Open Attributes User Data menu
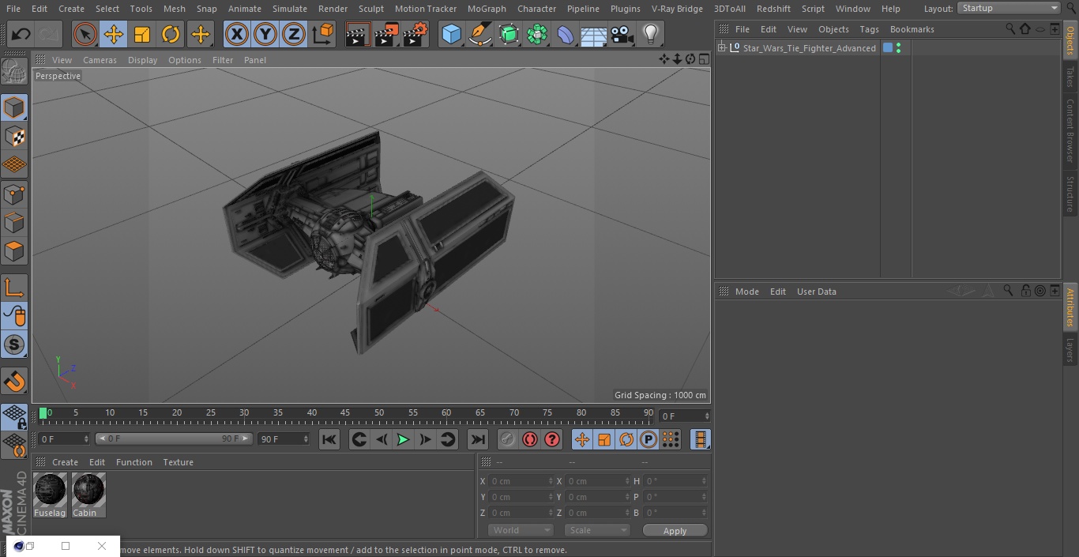Image resolution: width=1079 pixels, height=557 pixels. pyautogui.click(x=816, y=292)
